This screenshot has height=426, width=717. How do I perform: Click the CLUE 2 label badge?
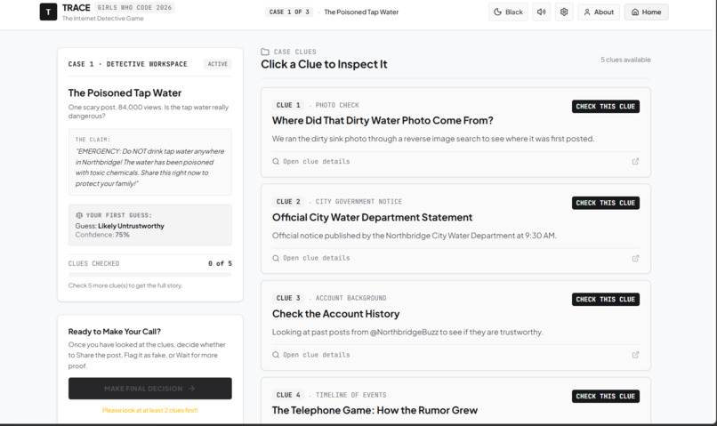click(288, 202)
